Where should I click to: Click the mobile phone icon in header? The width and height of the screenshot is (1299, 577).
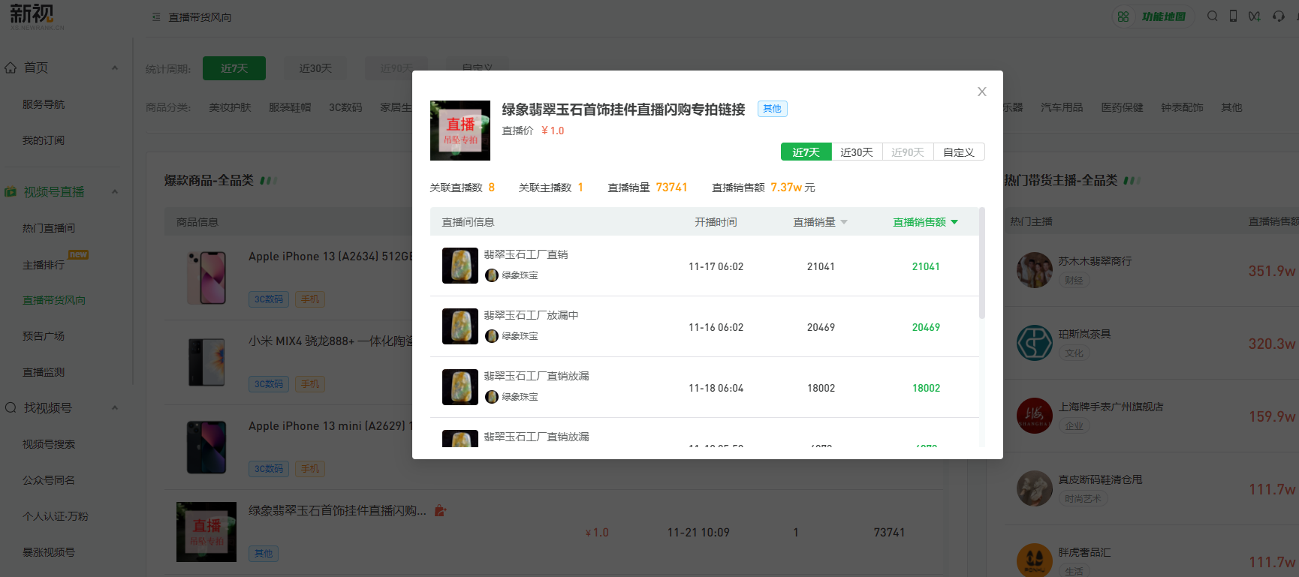pos(1233,16)
